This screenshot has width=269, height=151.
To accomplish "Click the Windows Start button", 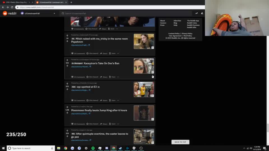I will click(x=3, y=148).
